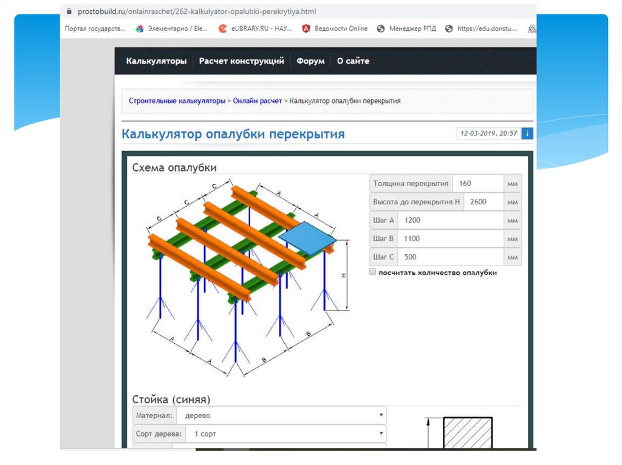Open the Сорт дерева dropdown
The width and height of the screenshot is (622, 465).
(x=286, y=433)
